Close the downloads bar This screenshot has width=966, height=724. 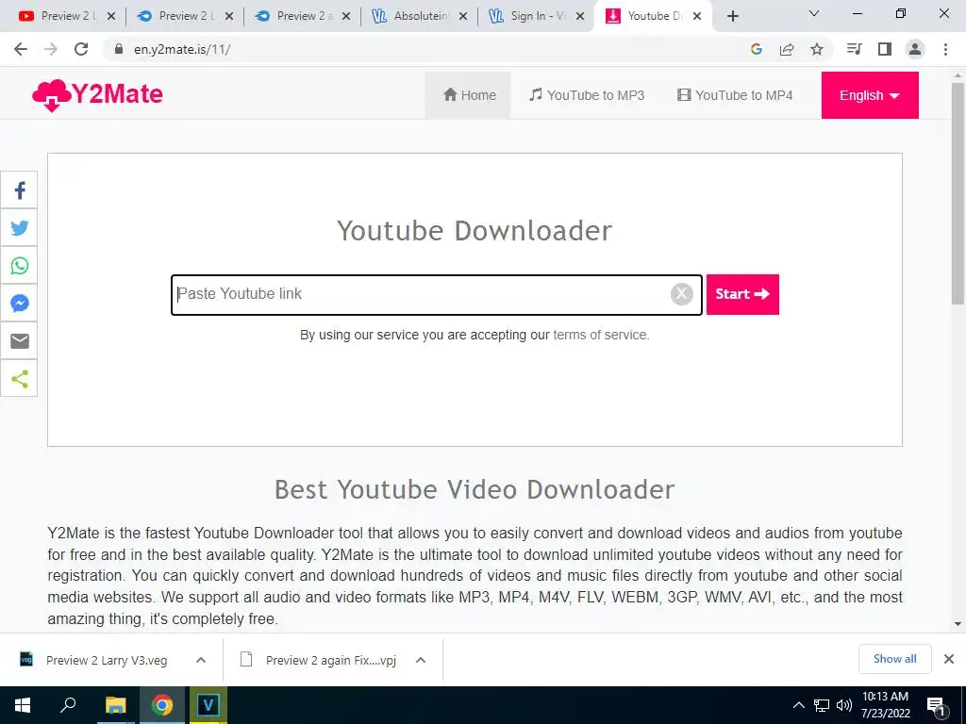tap(949, 659)
